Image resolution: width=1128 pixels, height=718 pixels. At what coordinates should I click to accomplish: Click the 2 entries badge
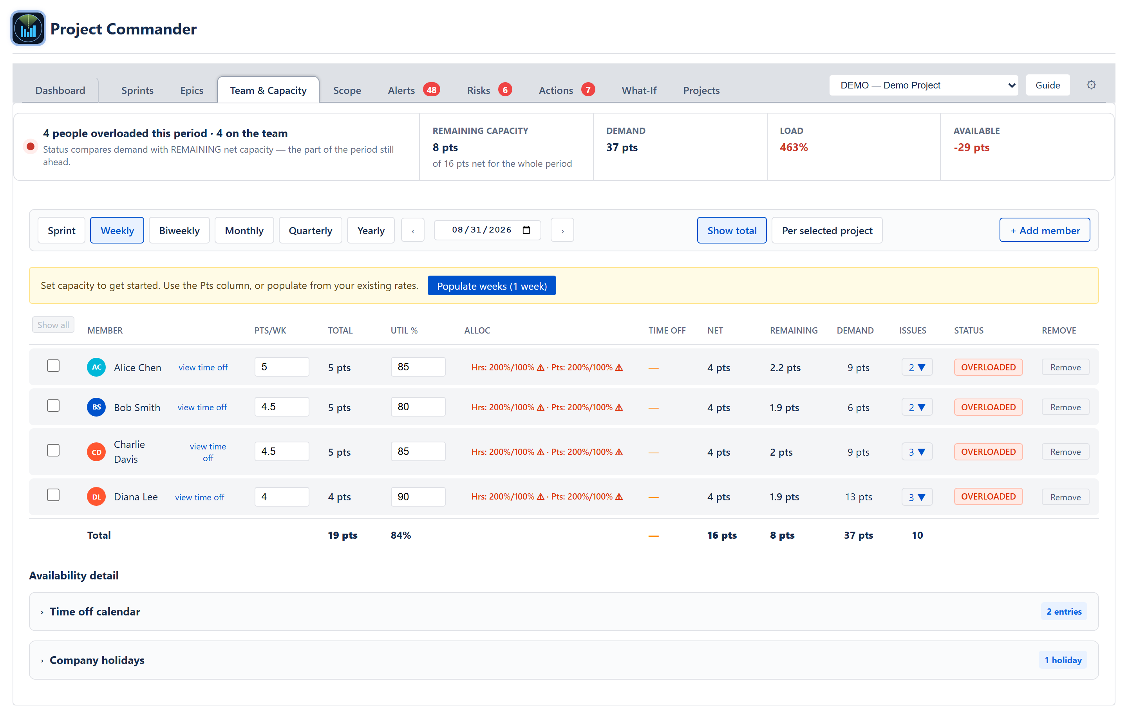(1063, 612)
